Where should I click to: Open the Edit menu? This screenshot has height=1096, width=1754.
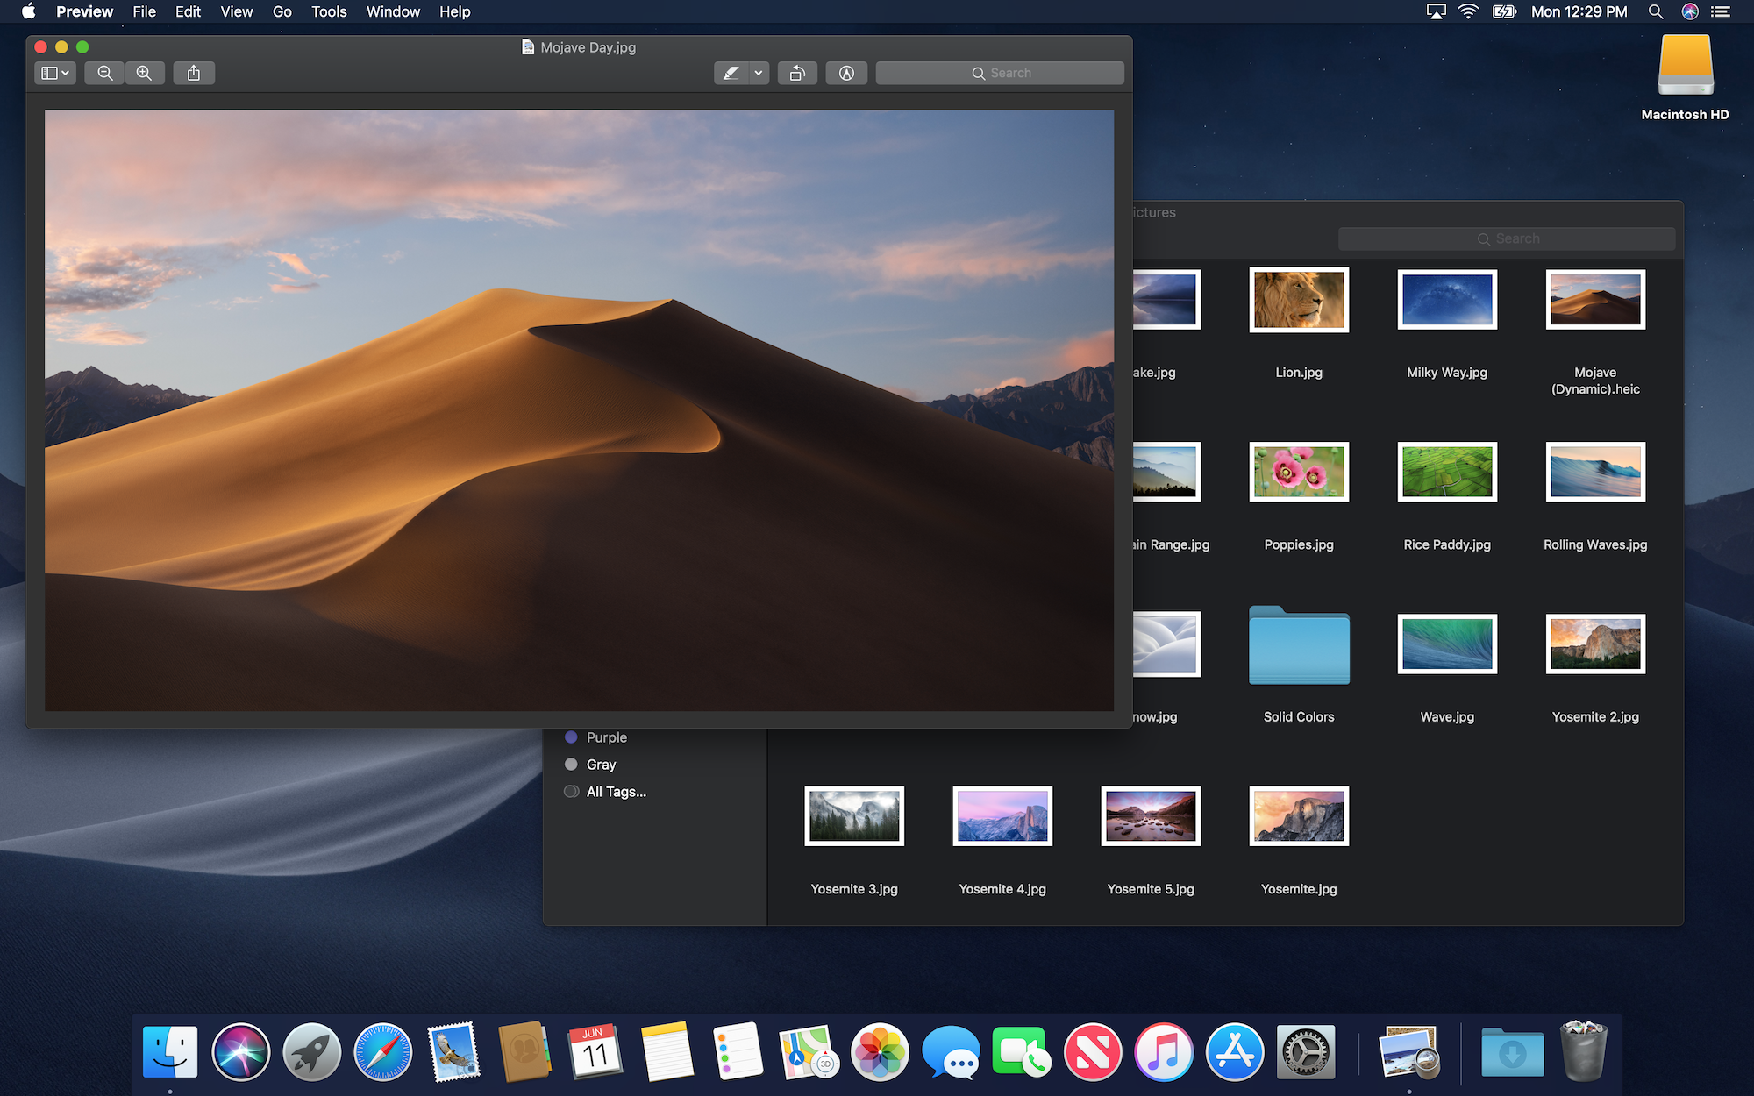tap(188, 11)
